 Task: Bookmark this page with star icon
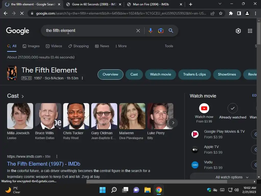[220, 13]
